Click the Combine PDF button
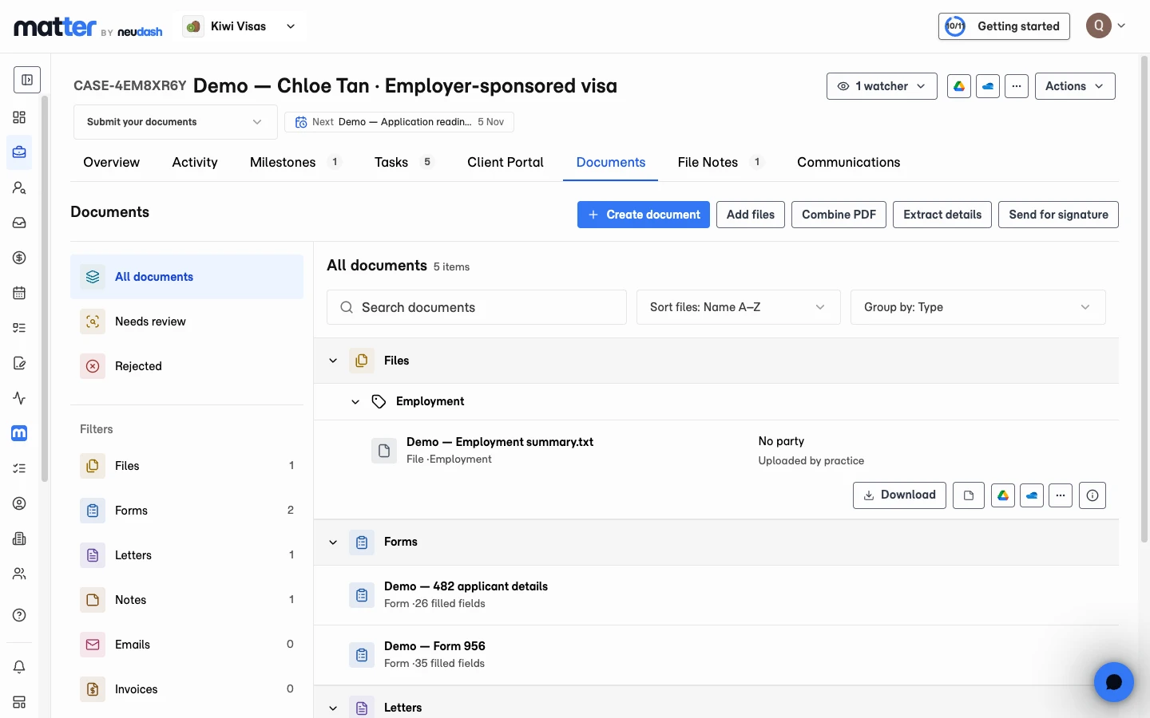The width and height of the screenshot is (1150, 718). coord(839,215)
